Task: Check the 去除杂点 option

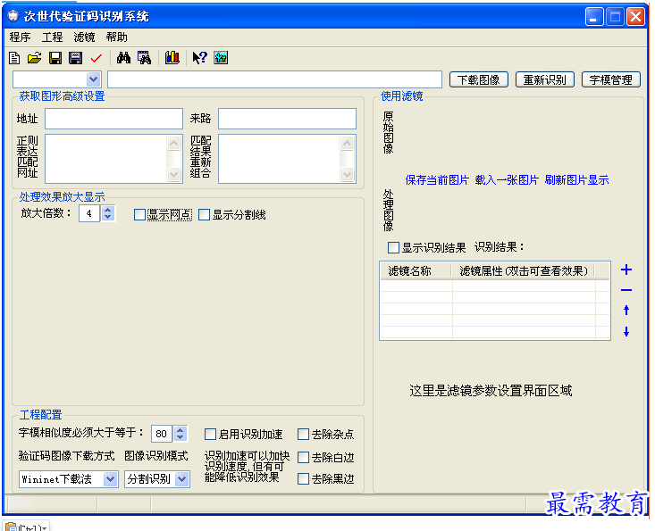Action: tap(303, 435)
